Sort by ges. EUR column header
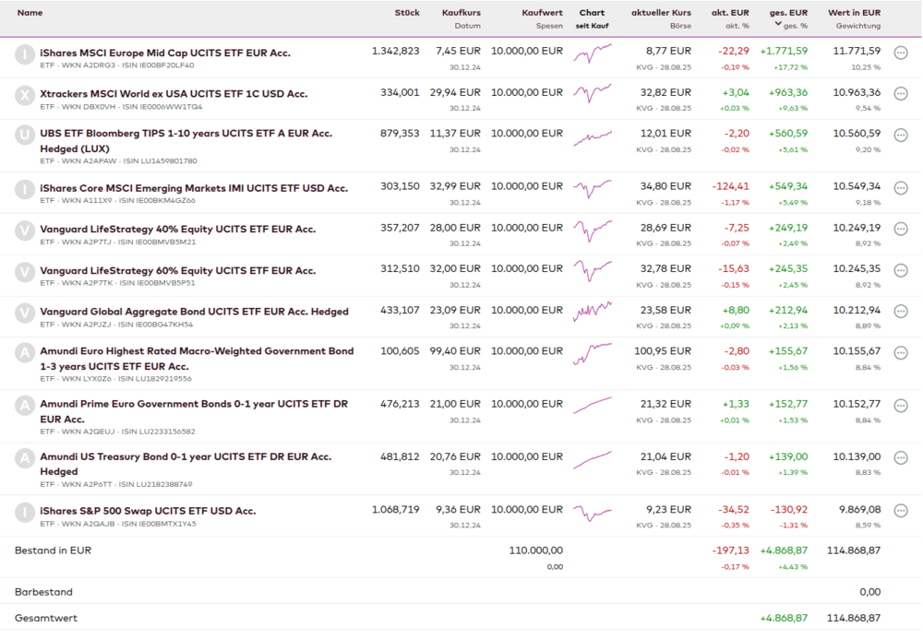Screen dimensions: 923x639 pos(788,12)
